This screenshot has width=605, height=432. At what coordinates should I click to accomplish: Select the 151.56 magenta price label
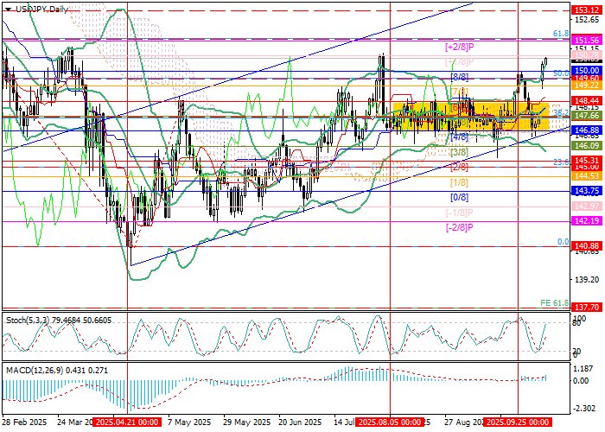(x=587, y=40)
